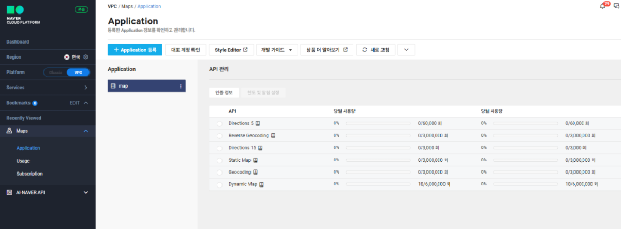Expand the AI·NAVER API sidebar section
621x229 pixels.
click(86, 193)
